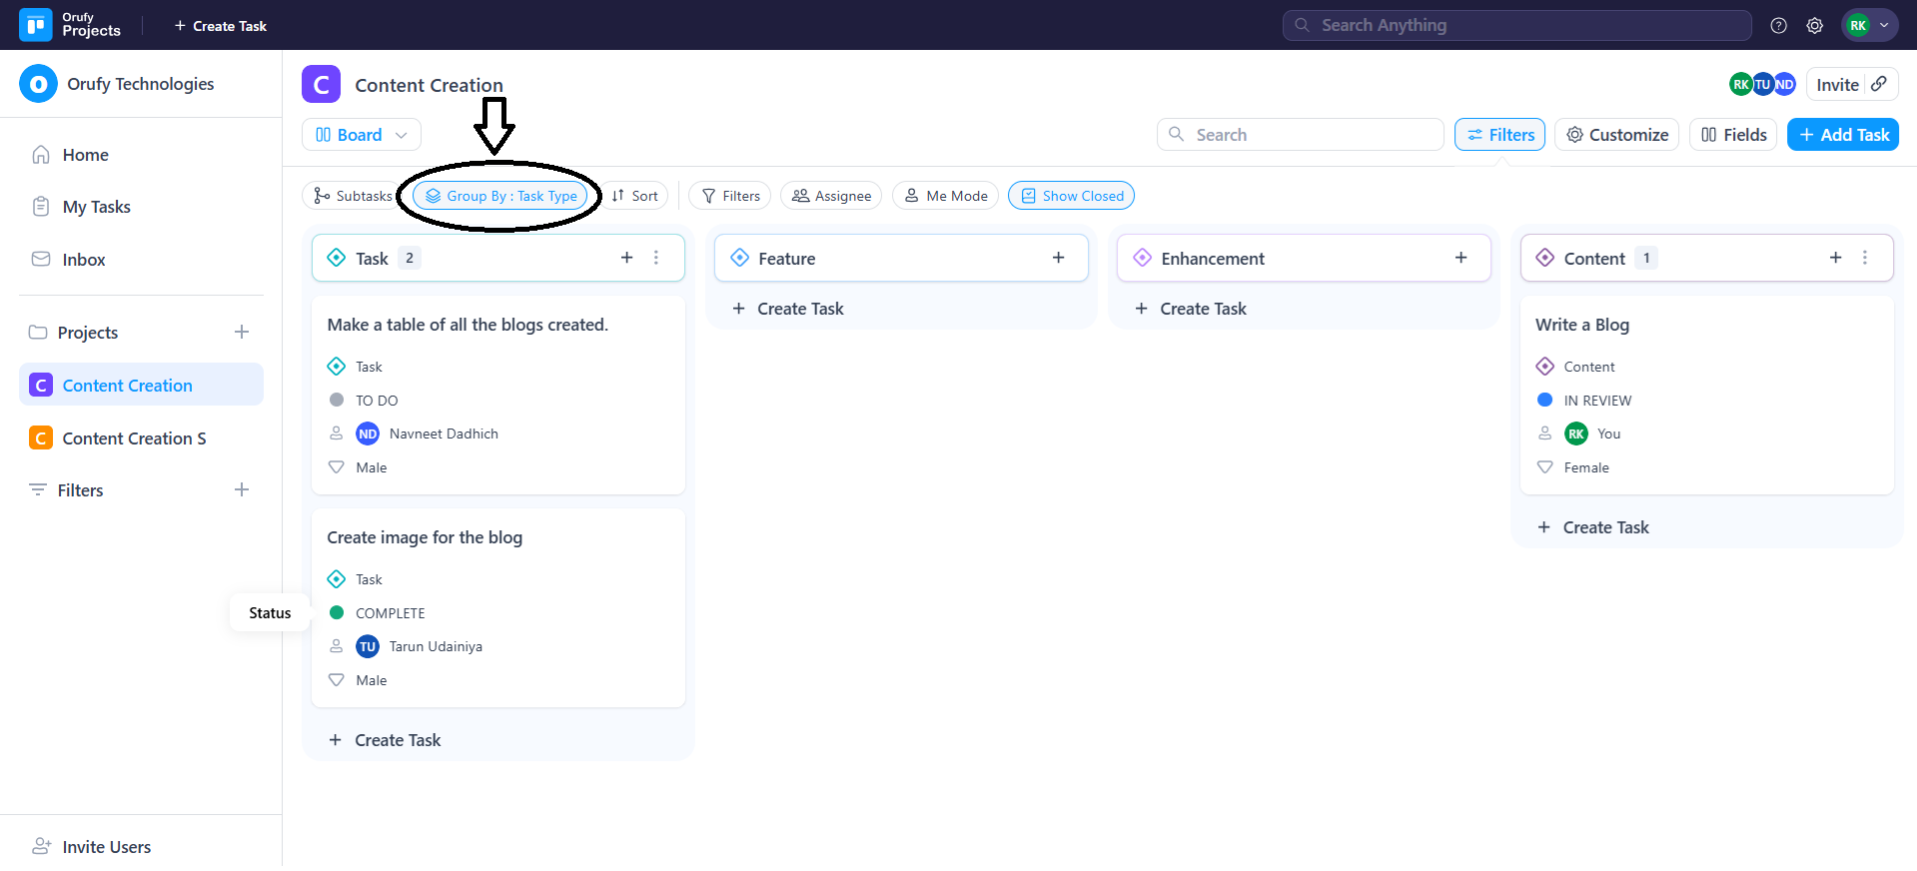This screenshot has height=871, width=1917.
Task: Open the settings gear icon
Action: coord(1814,26)
